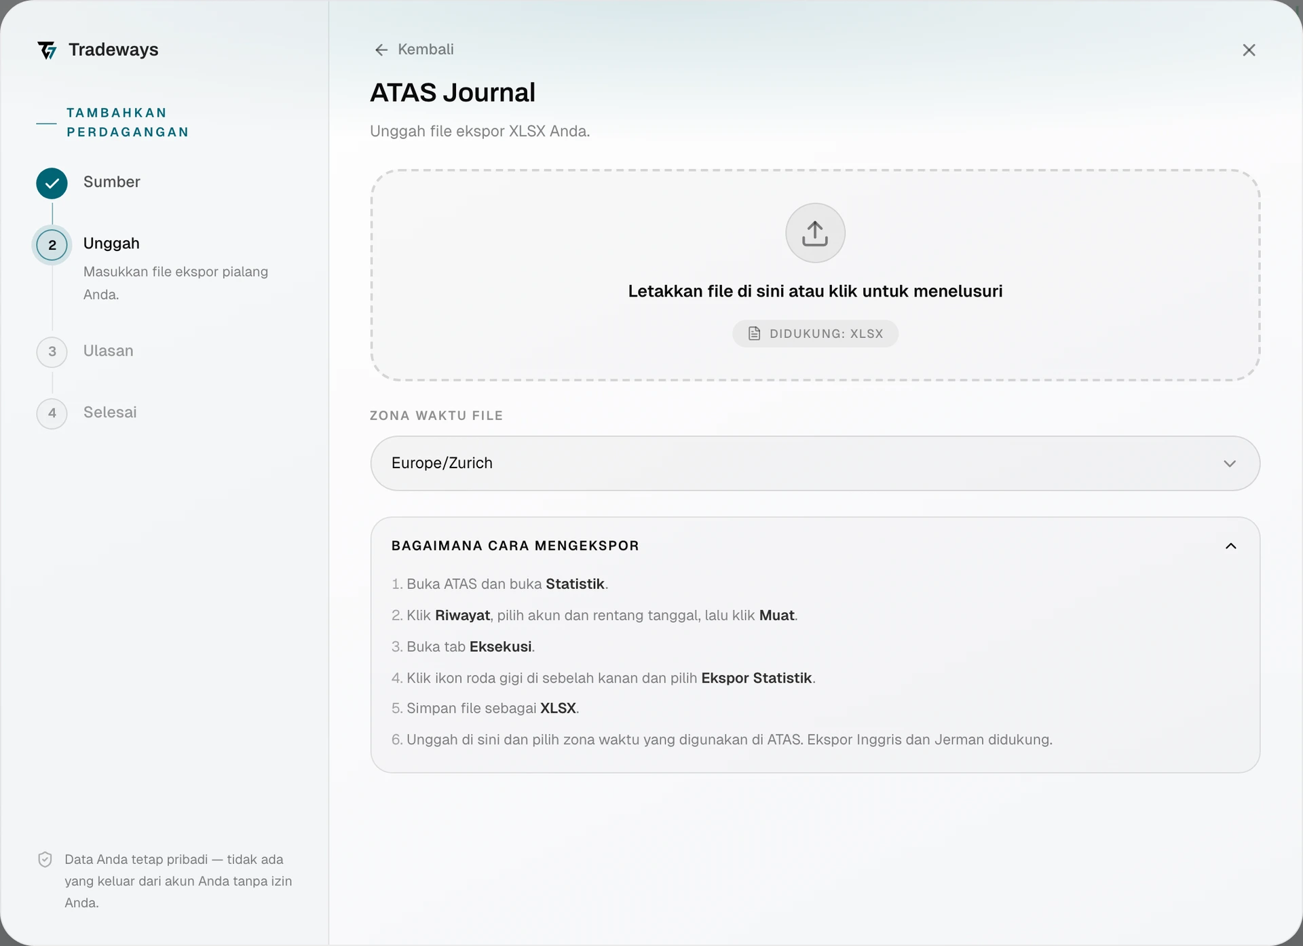Screen dimensions: 1303x946
Task: Click the ZONA WAKTU FILE label
Action: pyautogui.click(x=436, y=415)
